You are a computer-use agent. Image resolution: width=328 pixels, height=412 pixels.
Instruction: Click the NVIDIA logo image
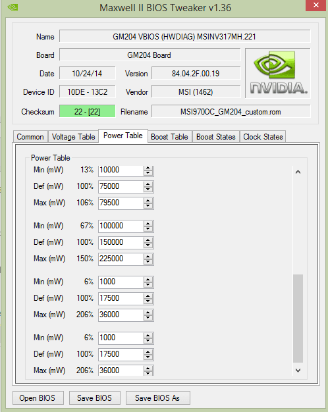click(x=278, y=73)
